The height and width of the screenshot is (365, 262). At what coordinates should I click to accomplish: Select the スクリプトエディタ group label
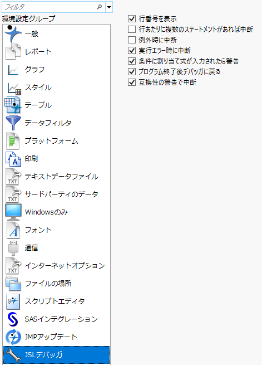coord(55,301)
